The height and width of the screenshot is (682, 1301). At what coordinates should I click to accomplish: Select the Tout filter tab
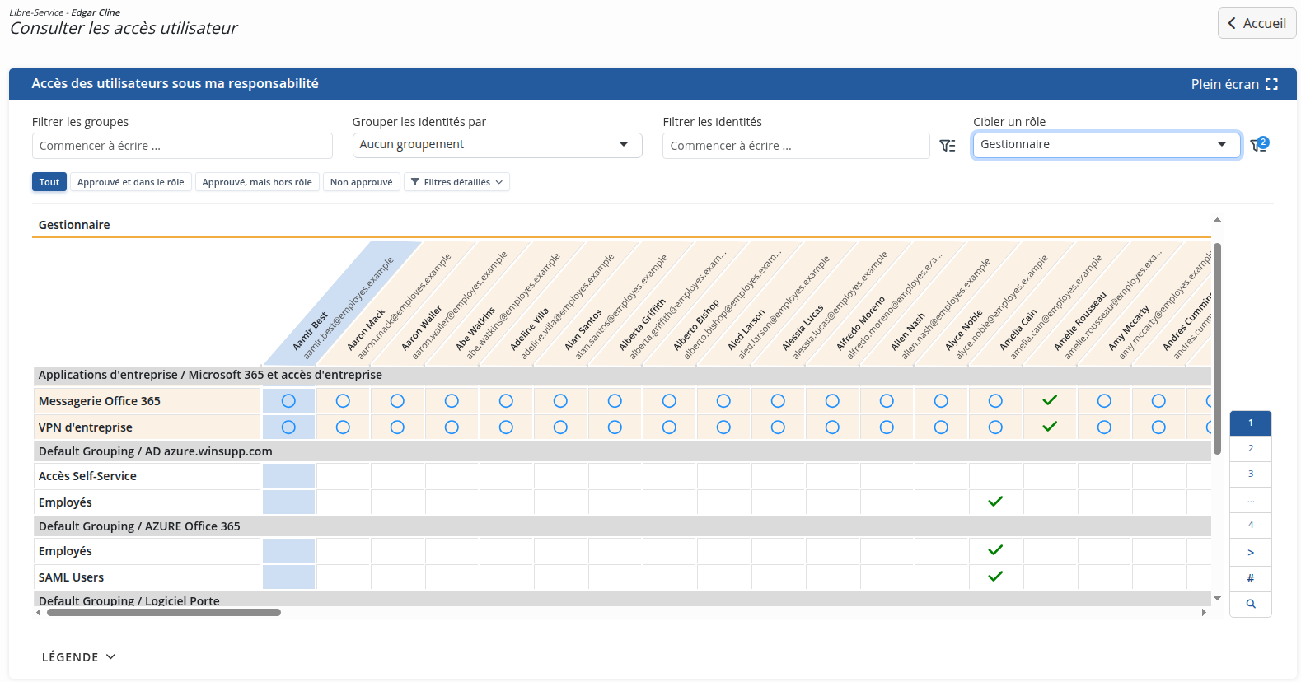tap(49, 182)
